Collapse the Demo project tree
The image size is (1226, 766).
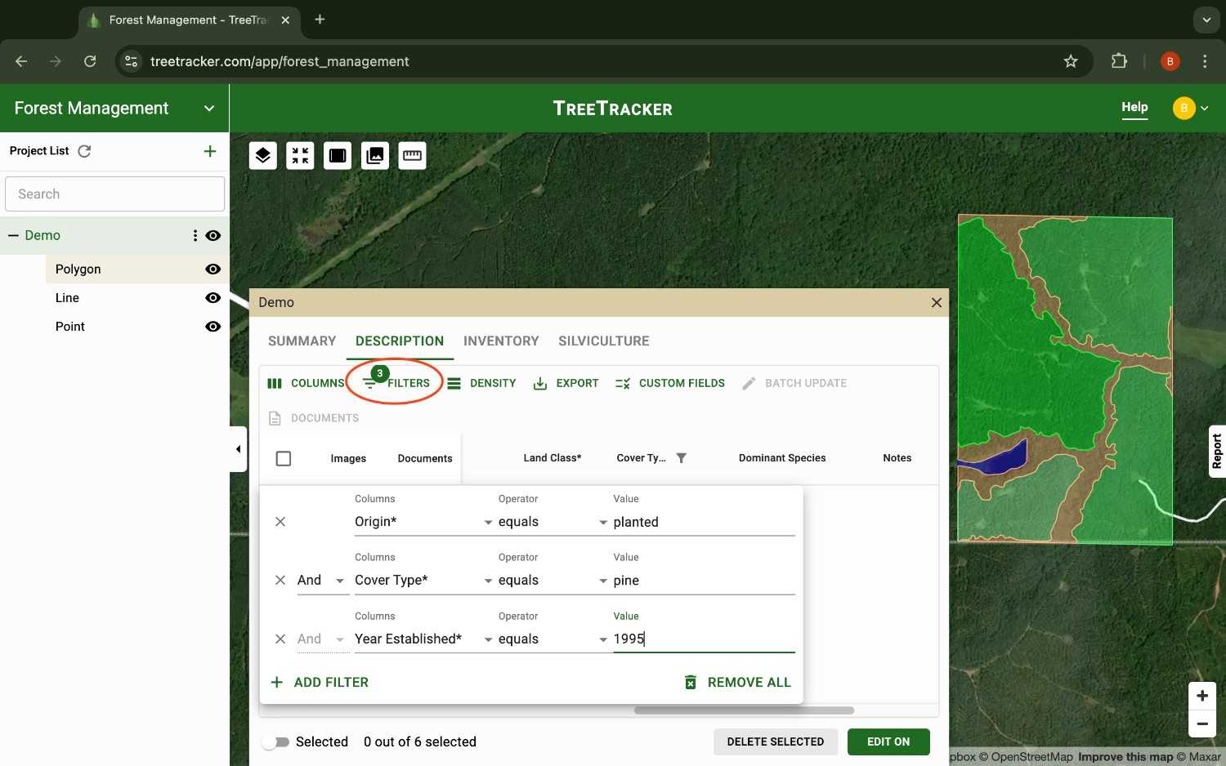[13, 235]
